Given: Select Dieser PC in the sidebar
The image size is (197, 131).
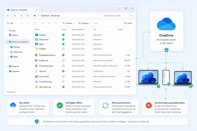Looking at the screenshot, I should coord(14,66).
